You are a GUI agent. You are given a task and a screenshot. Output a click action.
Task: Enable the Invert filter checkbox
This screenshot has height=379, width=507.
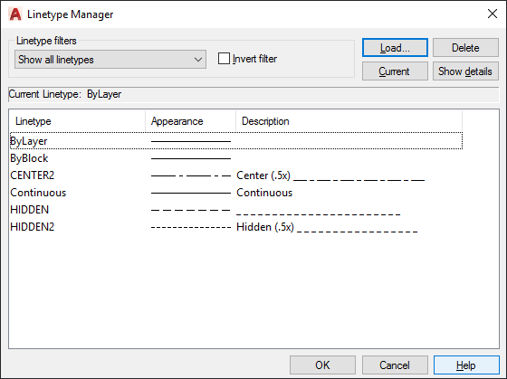pos(224,59)
